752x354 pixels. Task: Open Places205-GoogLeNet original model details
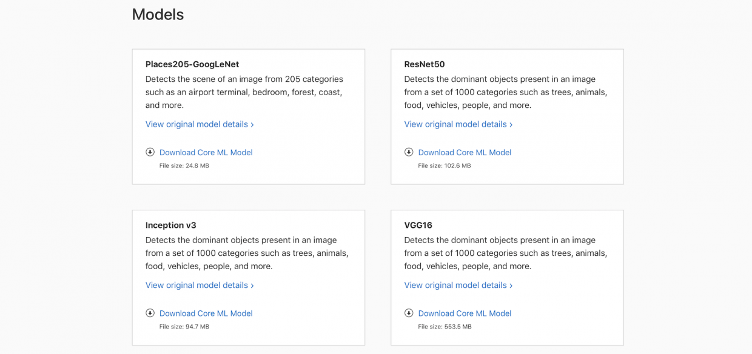(196, 124)
